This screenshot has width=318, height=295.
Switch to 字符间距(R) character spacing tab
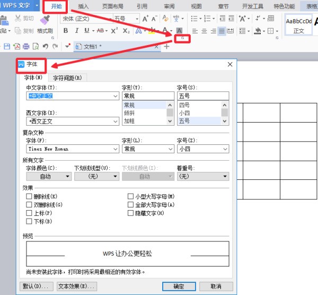pyautogui.click(x=67, y=78)
